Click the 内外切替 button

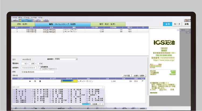(127, 76)
